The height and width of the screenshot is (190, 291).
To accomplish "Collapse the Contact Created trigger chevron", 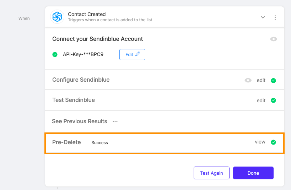I will 263,17.
